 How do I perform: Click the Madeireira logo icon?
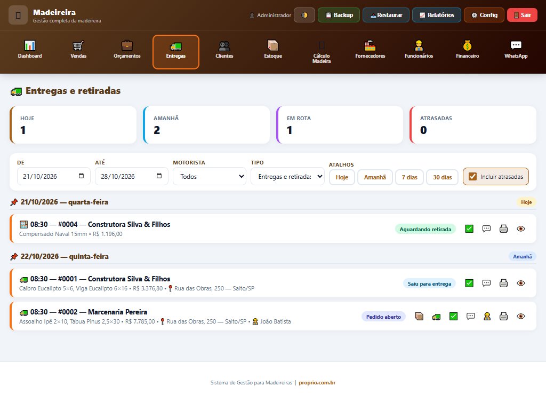(x=18, y=15)
